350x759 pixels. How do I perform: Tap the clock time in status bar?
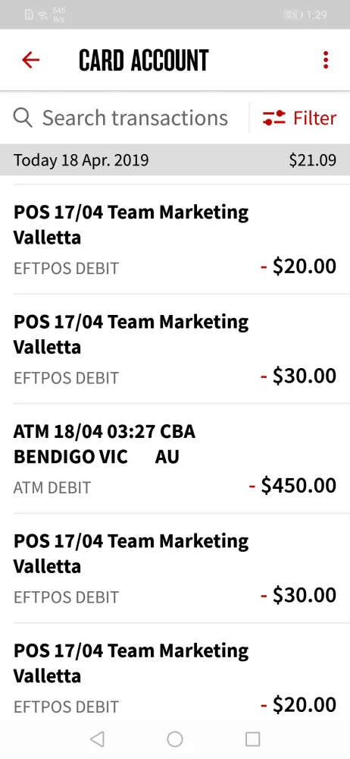pos(317,15)
